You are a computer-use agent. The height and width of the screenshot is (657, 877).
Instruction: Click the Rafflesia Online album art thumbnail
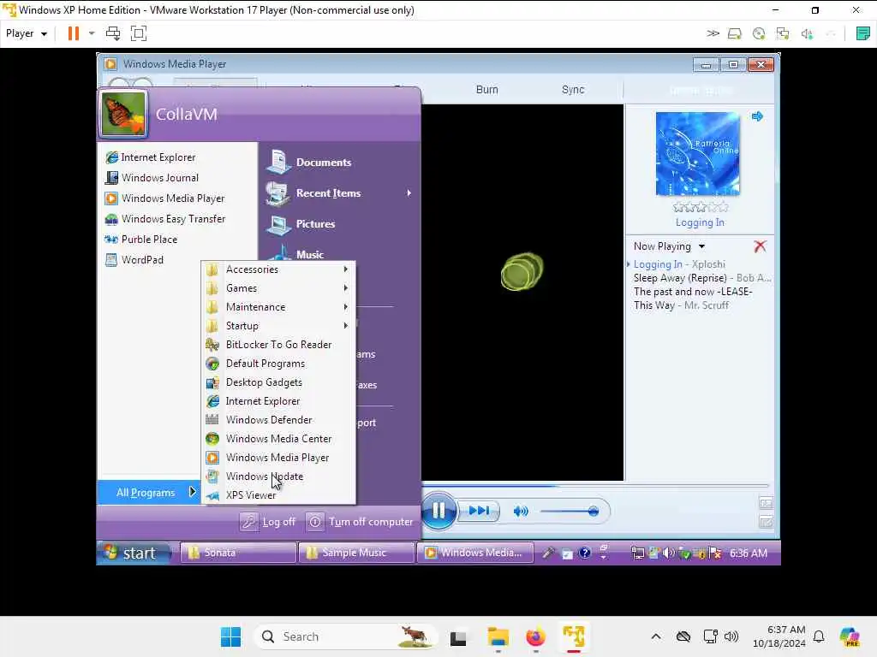pos(697,154)
